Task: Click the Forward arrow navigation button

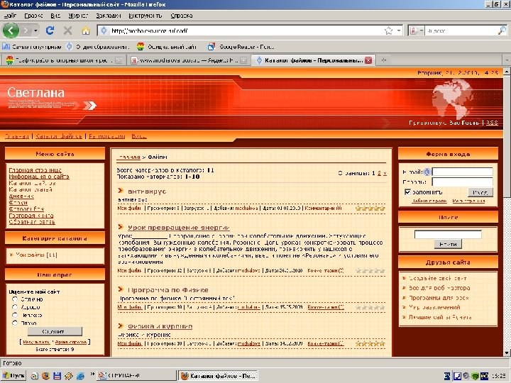Action: coord(26,30)
